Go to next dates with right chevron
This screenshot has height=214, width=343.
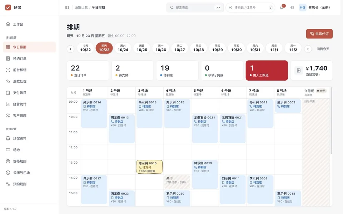308,49
